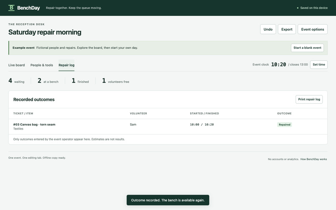Click the Repaired outcome badge
This screenshot has height=210, width=336.
[284, 125]
